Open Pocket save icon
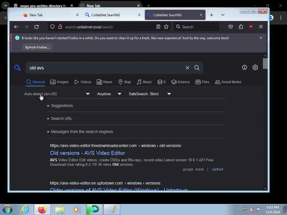This screenshot has width=287, height=215. (231, 27)
